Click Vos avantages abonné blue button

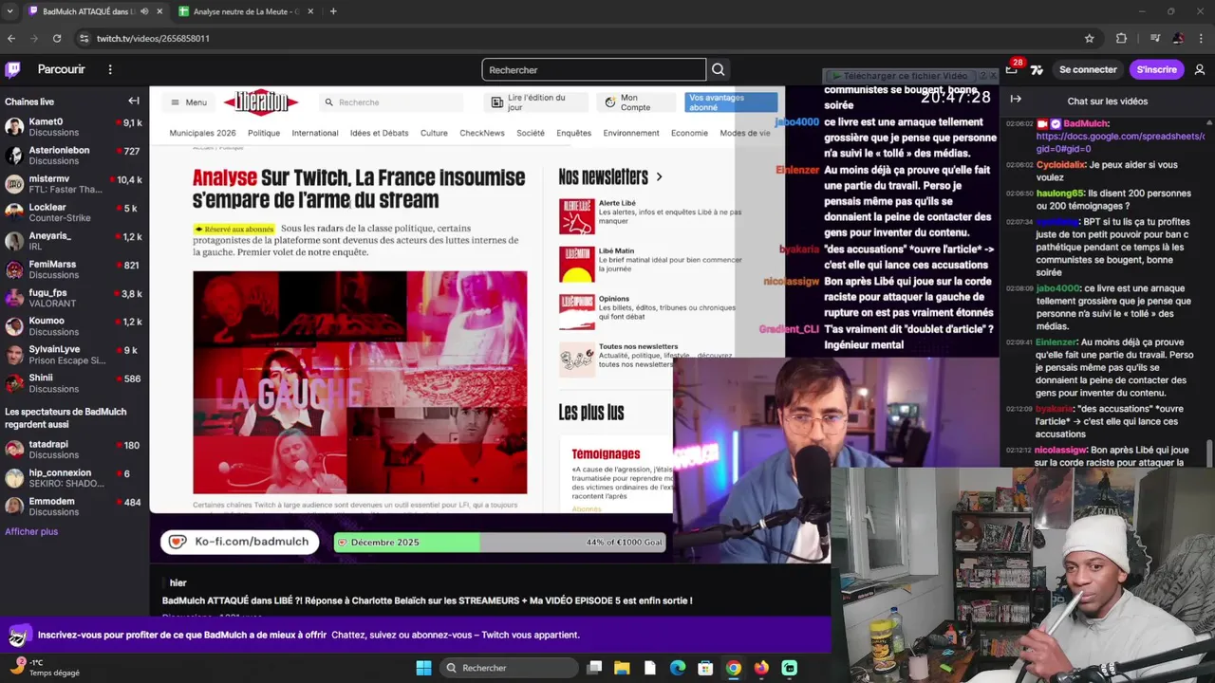tap(731, 102)
